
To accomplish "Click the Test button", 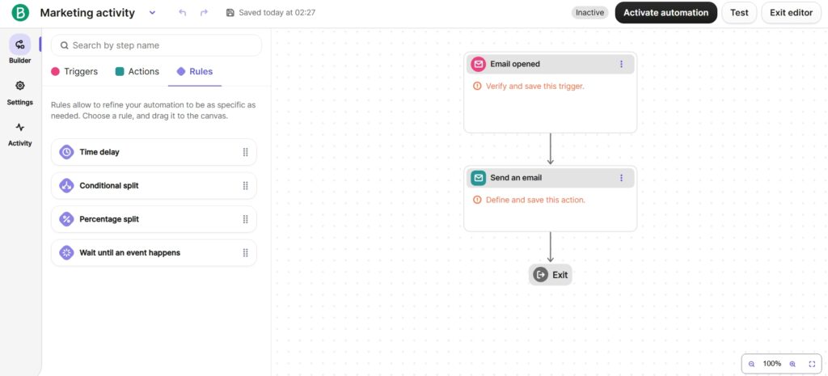I will click(739, 13).
